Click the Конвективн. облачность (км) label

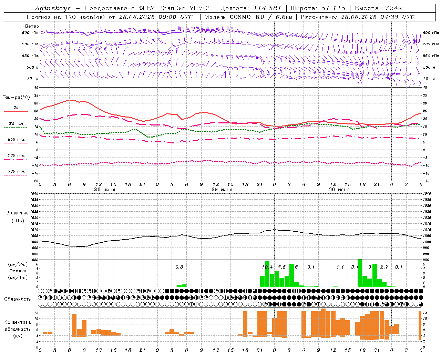(x=18, y=329)
